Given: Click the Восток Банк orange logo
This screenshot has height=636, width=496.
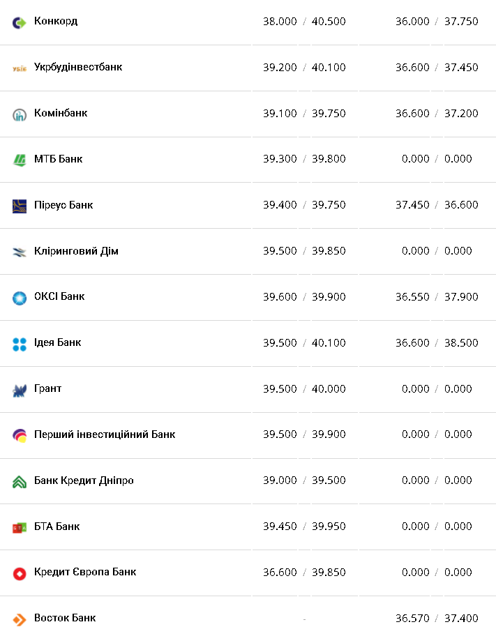Looking at the screenshot, I should [19, 619].
